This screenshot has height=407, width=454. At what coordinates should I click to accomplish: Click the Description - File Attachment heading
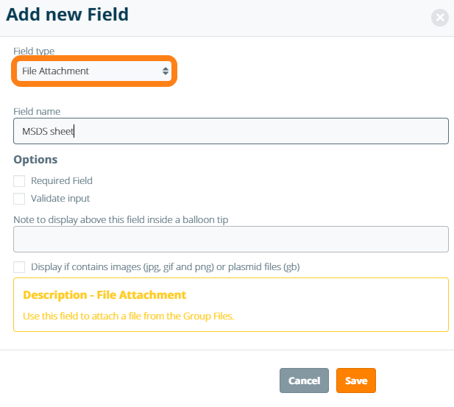point(104,295)
